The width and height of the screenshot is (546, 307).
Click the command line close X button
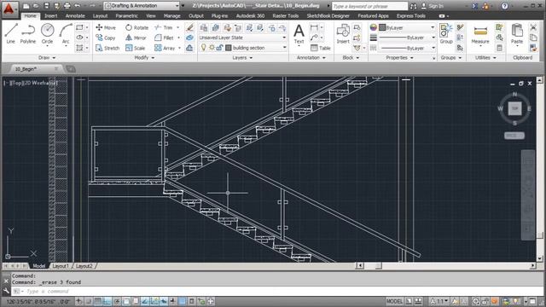(x=6, y=281)
